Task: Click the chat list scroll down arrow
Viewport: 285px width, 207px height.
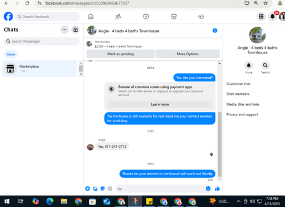Action: click(x=81, y=74)
